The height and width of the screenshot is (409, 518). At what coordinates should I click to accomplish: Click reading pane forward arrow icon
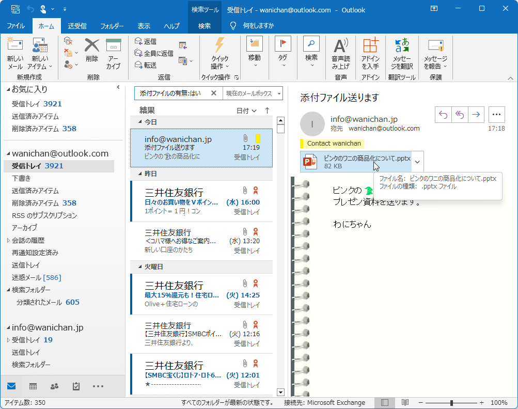(x=476, y=115)
